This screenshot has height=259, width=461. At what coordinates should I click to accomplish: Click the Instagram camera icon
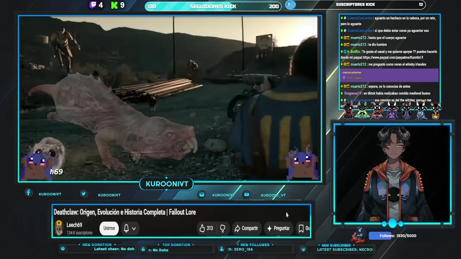202,194
